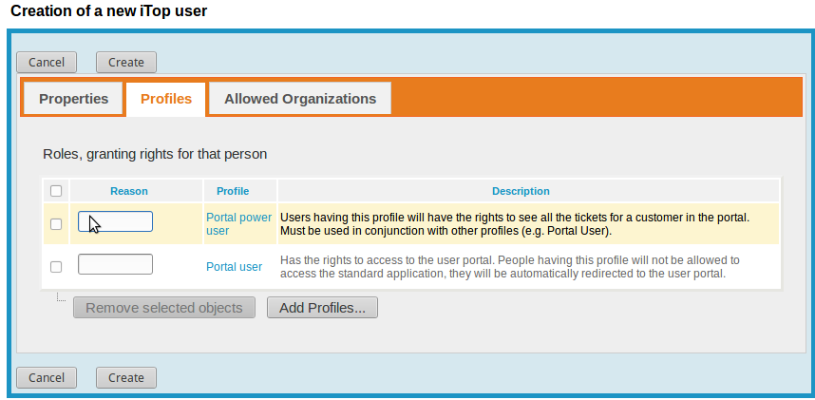Switch to the Properties tab
Image resolution: width=815 pixels, height=400 pixels.
coord(73,99)
